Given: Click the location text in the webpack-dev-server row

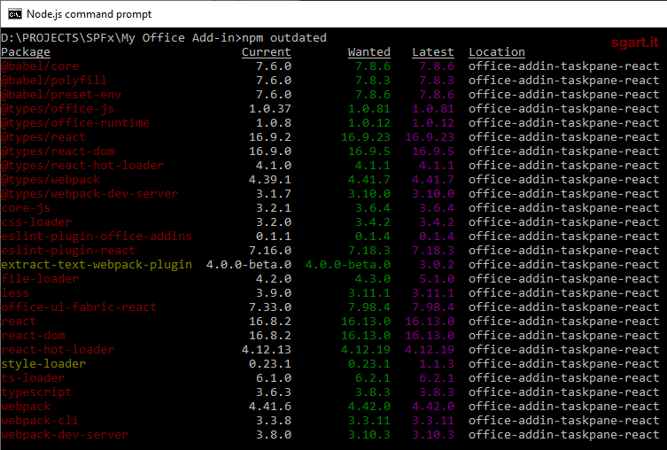Looking at the screenshot, I should point(564,435).
